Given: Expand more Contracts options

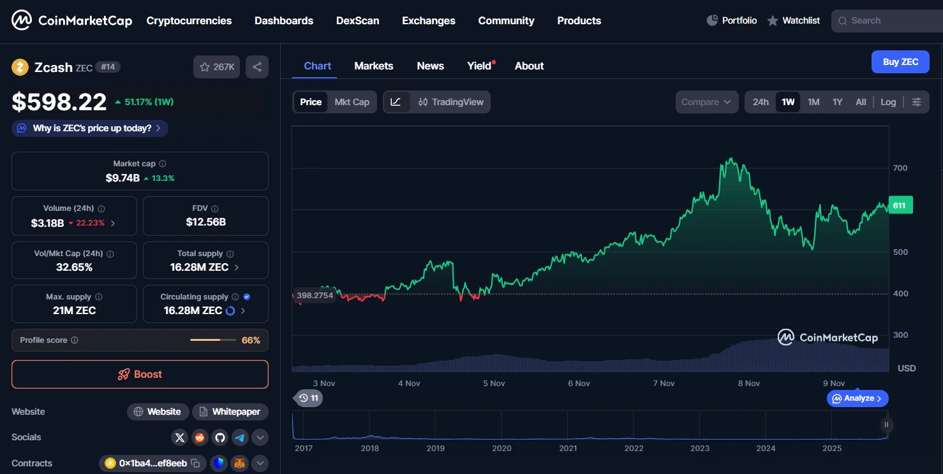Looking at the screenshot, I should coord(260,463).
